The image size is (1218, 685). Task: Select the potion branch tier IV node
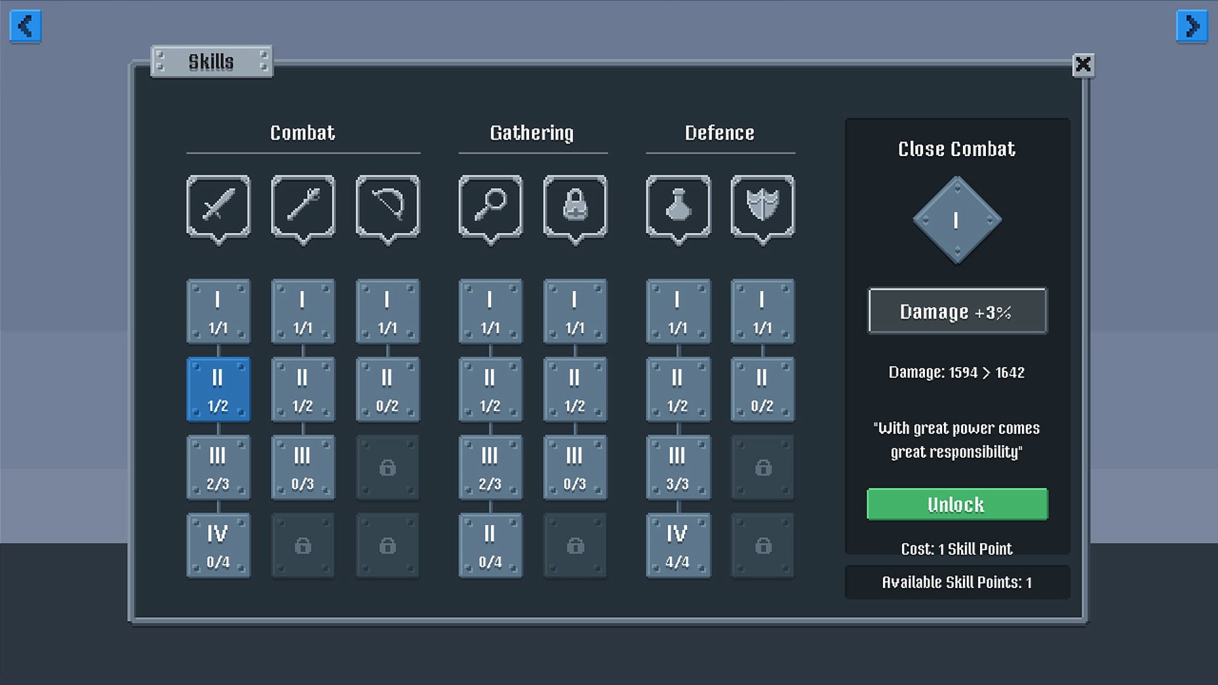tap(678, 545)
